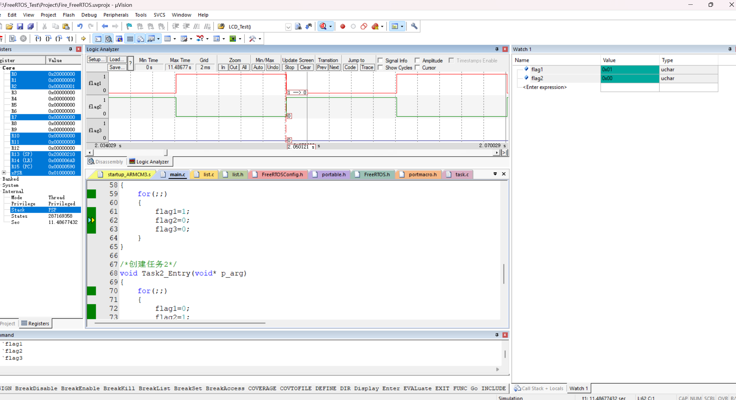Open the Peripherals menu
Viewport: 736px width, 400px height.
pyautogui.click(x=116, y=15)
